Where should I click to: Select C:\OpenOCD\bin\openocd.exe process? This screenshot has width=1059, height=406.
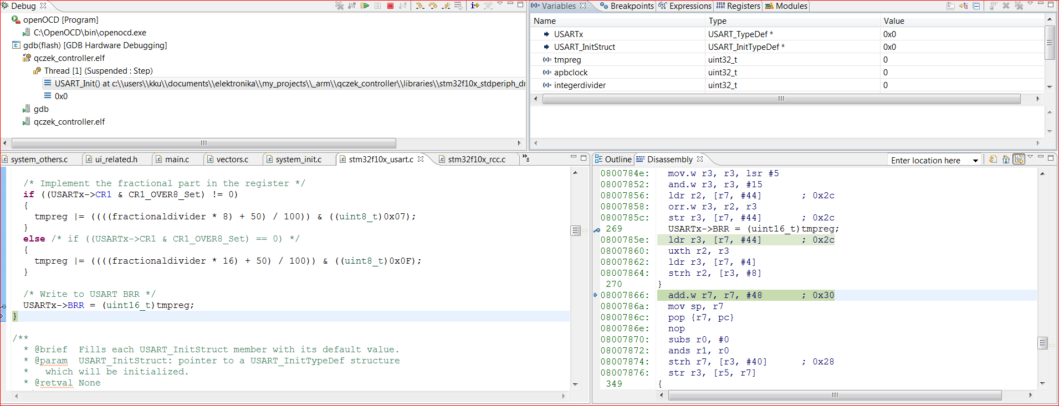pos(90,33)
